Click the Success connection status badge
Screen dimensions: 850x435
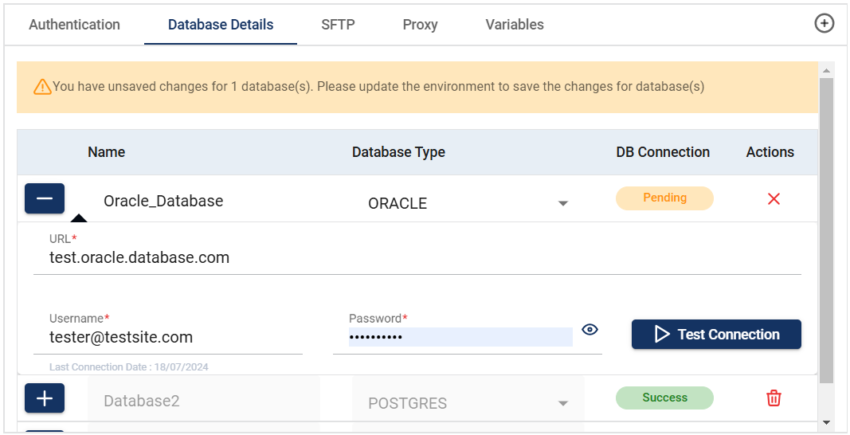click(664, 398)
